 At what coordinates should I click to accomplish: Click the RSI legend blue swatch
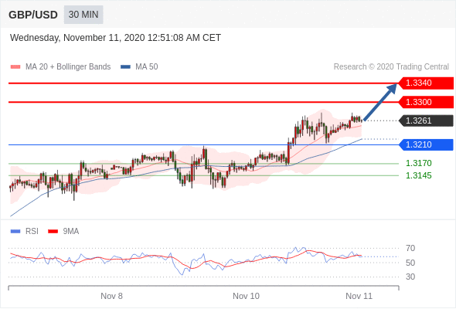[x=15, y=232]
